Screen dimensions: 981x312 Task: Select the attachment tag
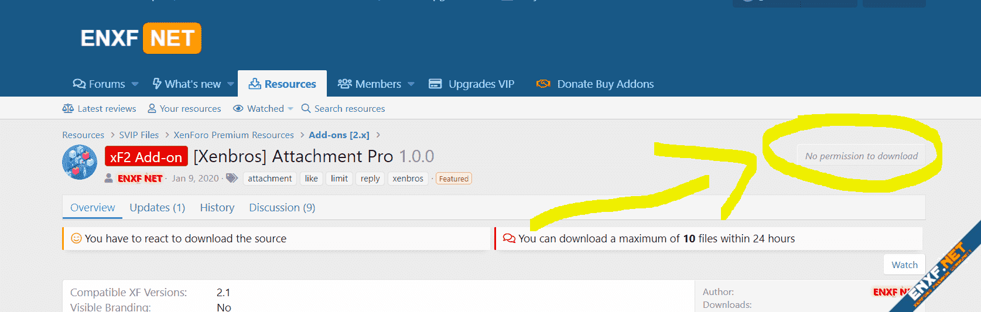click(x=269, y=179)
